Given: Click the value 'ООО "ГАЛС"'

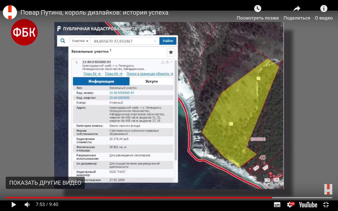Looking at the screenshot, I should coord(118,172).
